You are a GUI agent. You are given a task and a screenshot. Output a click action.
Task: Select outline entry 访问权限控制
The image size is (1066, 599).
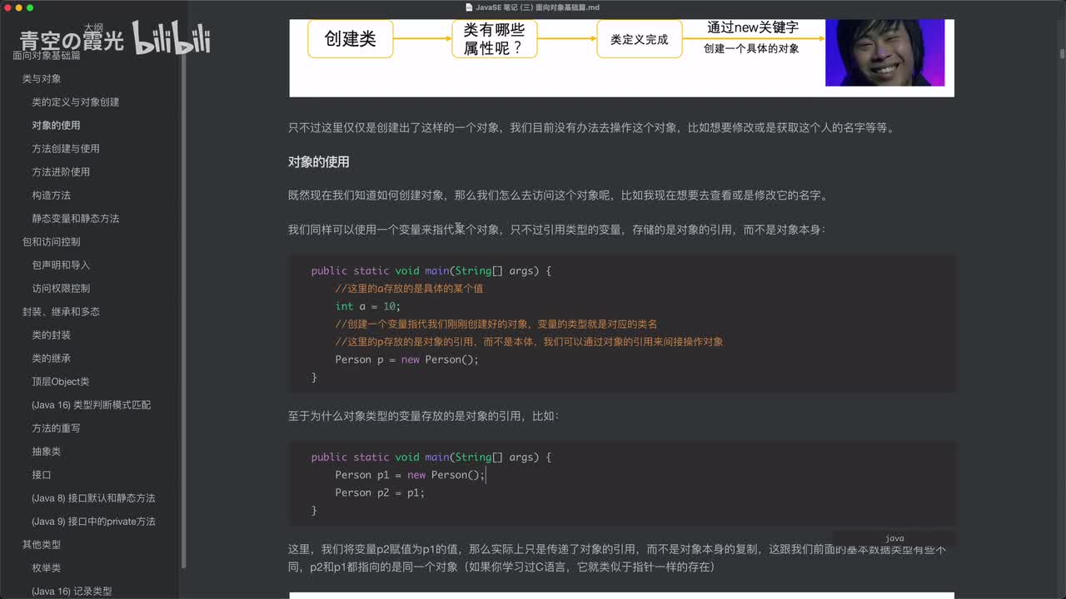point(61,289)
